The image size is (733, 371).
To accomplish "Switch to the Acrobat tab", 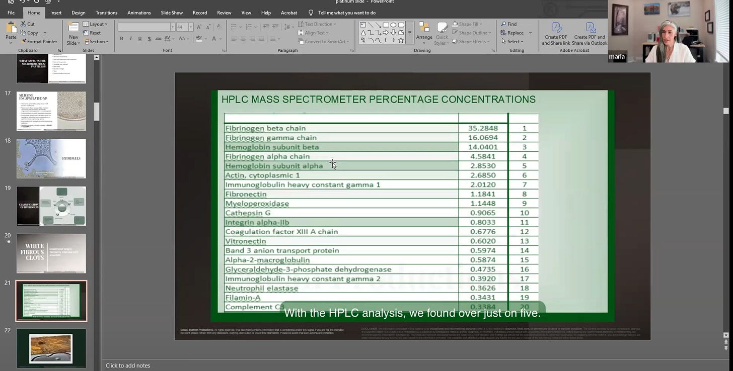I will point(289,13).
